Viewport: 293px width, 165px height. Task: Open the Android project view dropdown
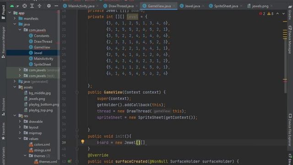click(14, 6)
